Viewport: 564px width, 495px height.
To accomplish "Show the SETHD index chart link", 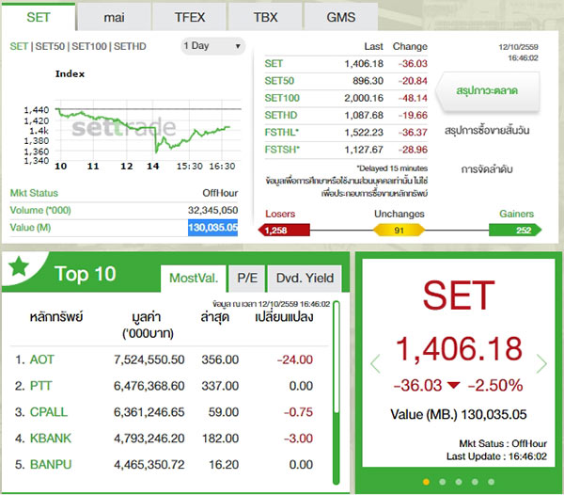I will 130,46.
